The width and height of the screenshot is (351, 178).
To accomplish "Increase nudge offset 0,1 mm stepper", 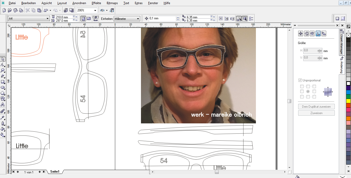I will [178, 17].
